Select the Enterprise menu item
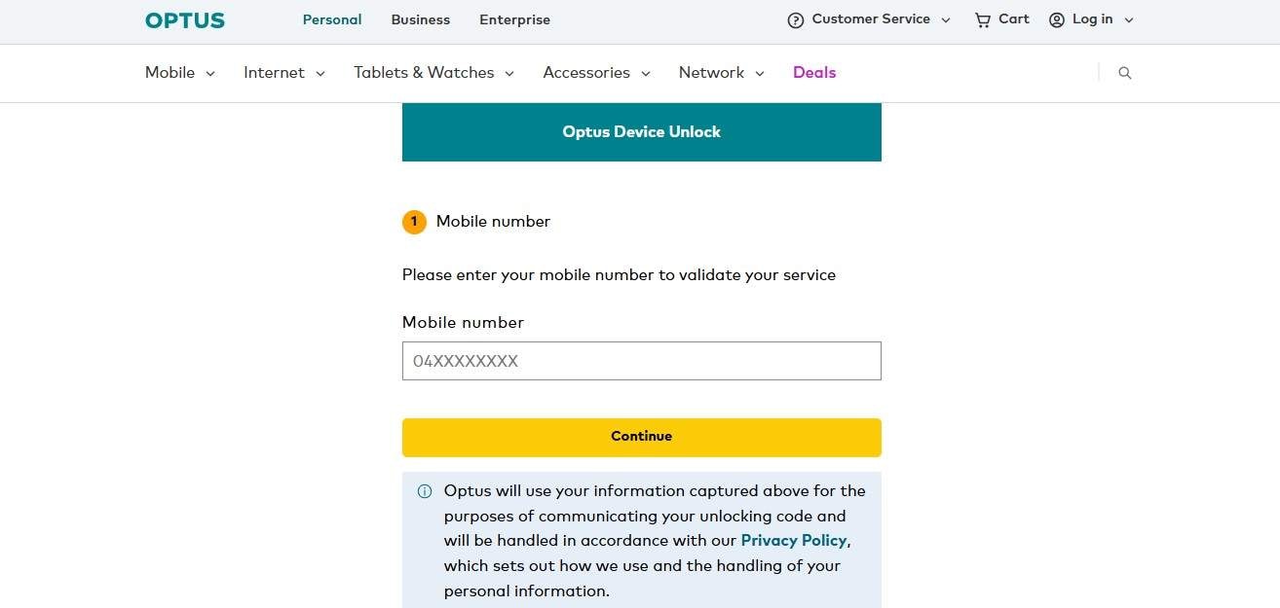The image size is (1280, 608). (x=514, y=19)
